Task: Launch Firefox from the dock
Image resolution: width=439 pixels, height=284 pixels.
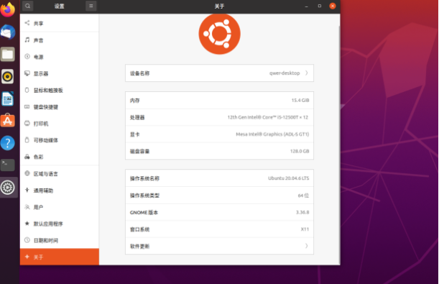Action: (x=8, y=10)
